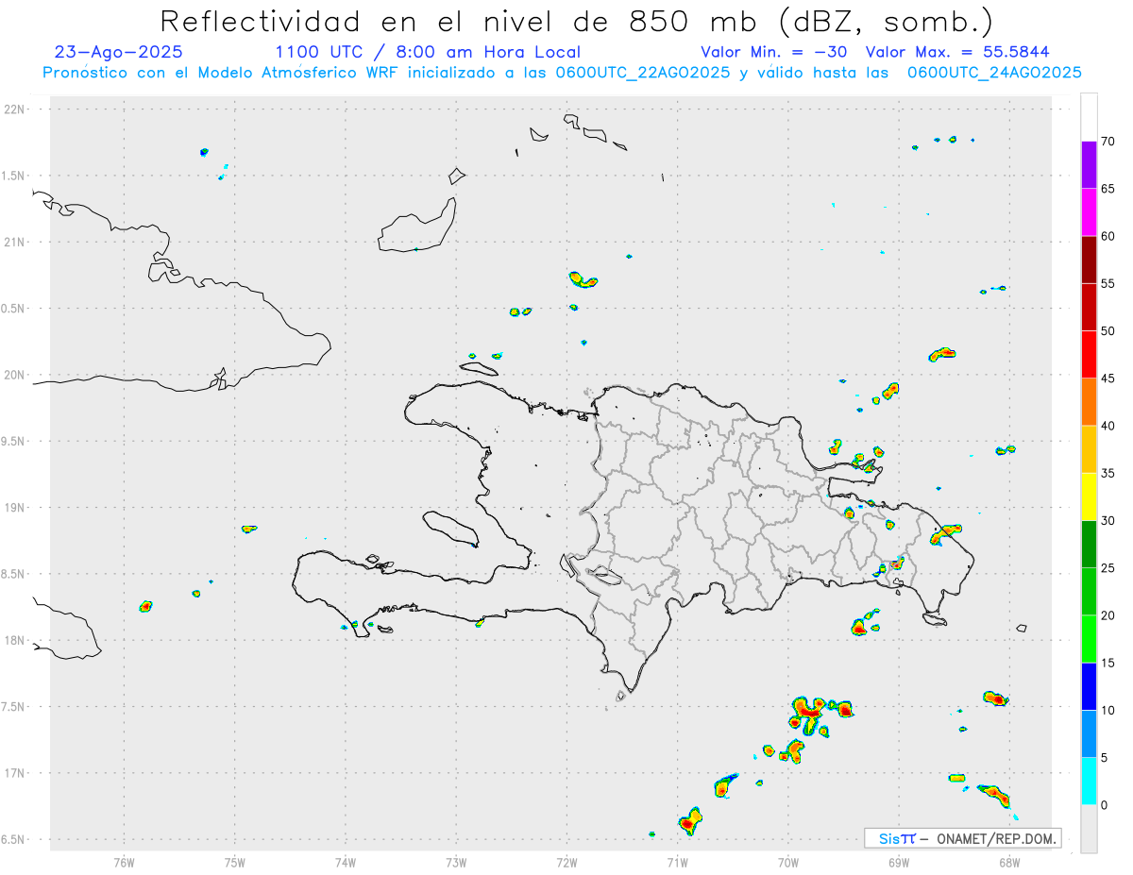Click the colorbar label "40"

tap(1108, 426)
